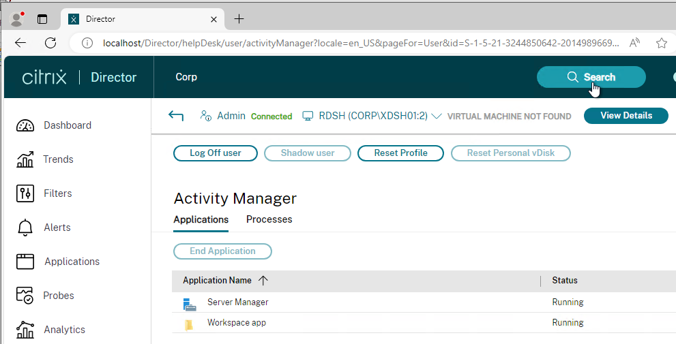The width and height of the screenshot is (676, 344).
Task: Click the Shadow user button
Action: pyautogui.click(x=308, y=153)
